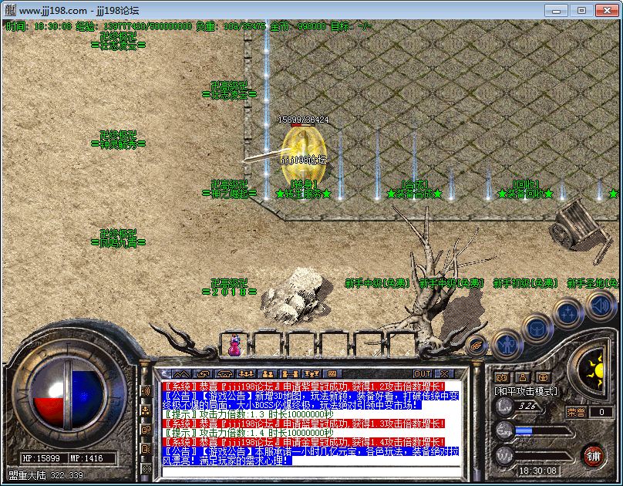
Task: Click the 荣誉 honor label
Action: 576,412
